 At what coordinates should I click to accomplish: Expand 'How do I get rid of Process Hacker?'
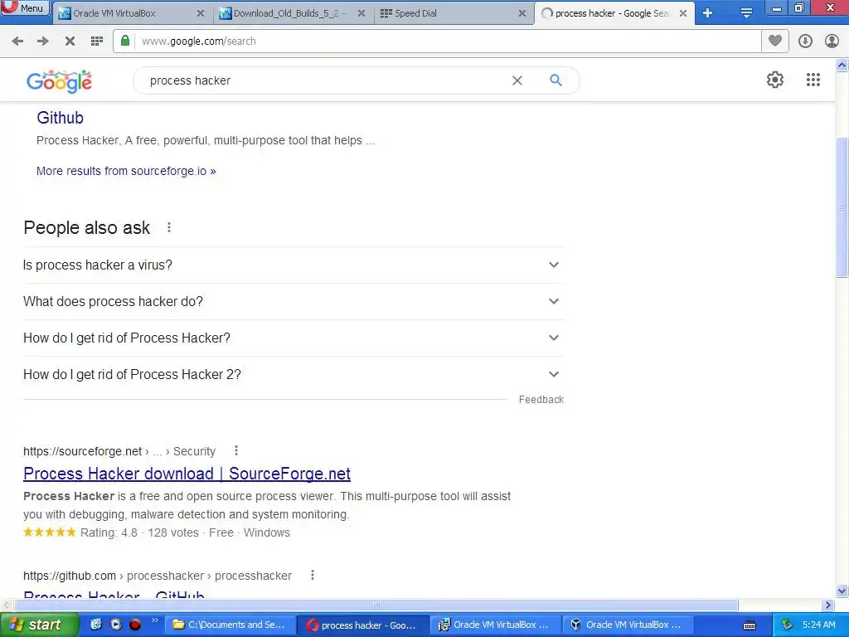[x=294, y=338]
